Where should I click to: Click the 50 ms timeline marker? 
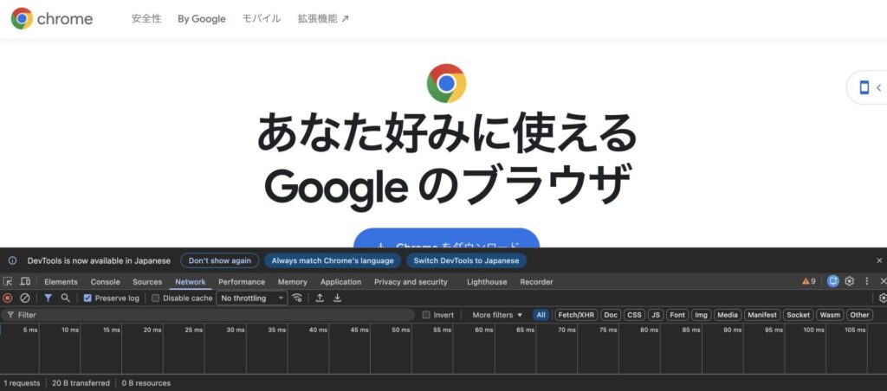[401, 330]
